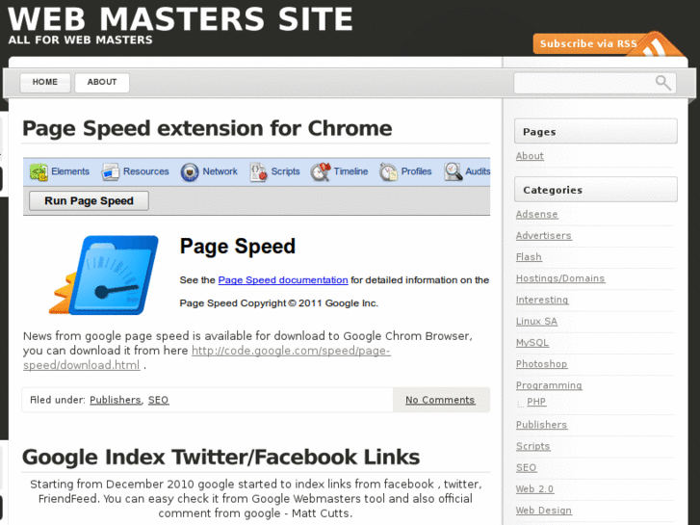Viewport: 700px width, 525px height.
Task: Open the Linux SA category
Action: (x=536, y=321)
